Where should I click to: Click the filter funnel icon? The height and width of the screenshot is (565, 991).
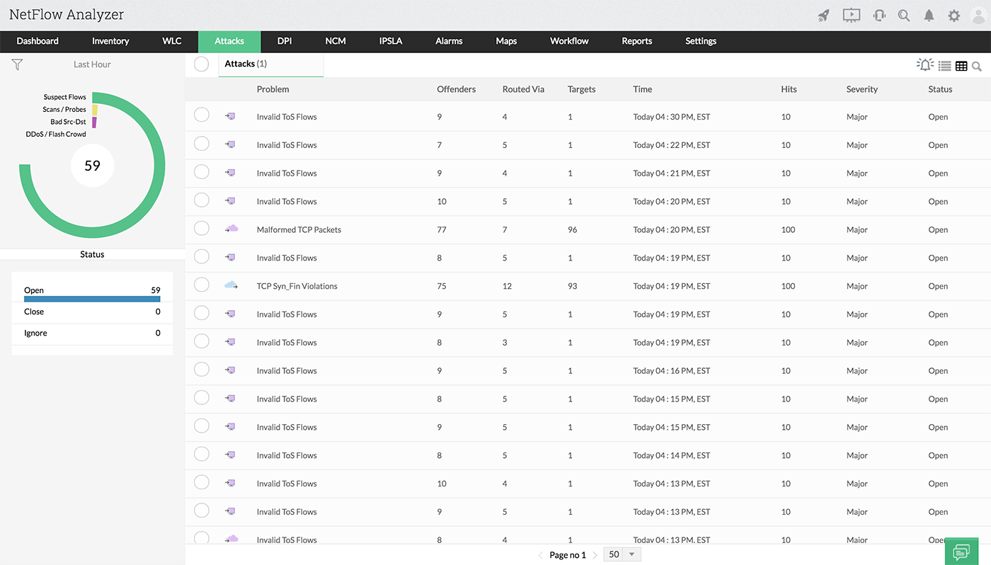coord(18,64)
